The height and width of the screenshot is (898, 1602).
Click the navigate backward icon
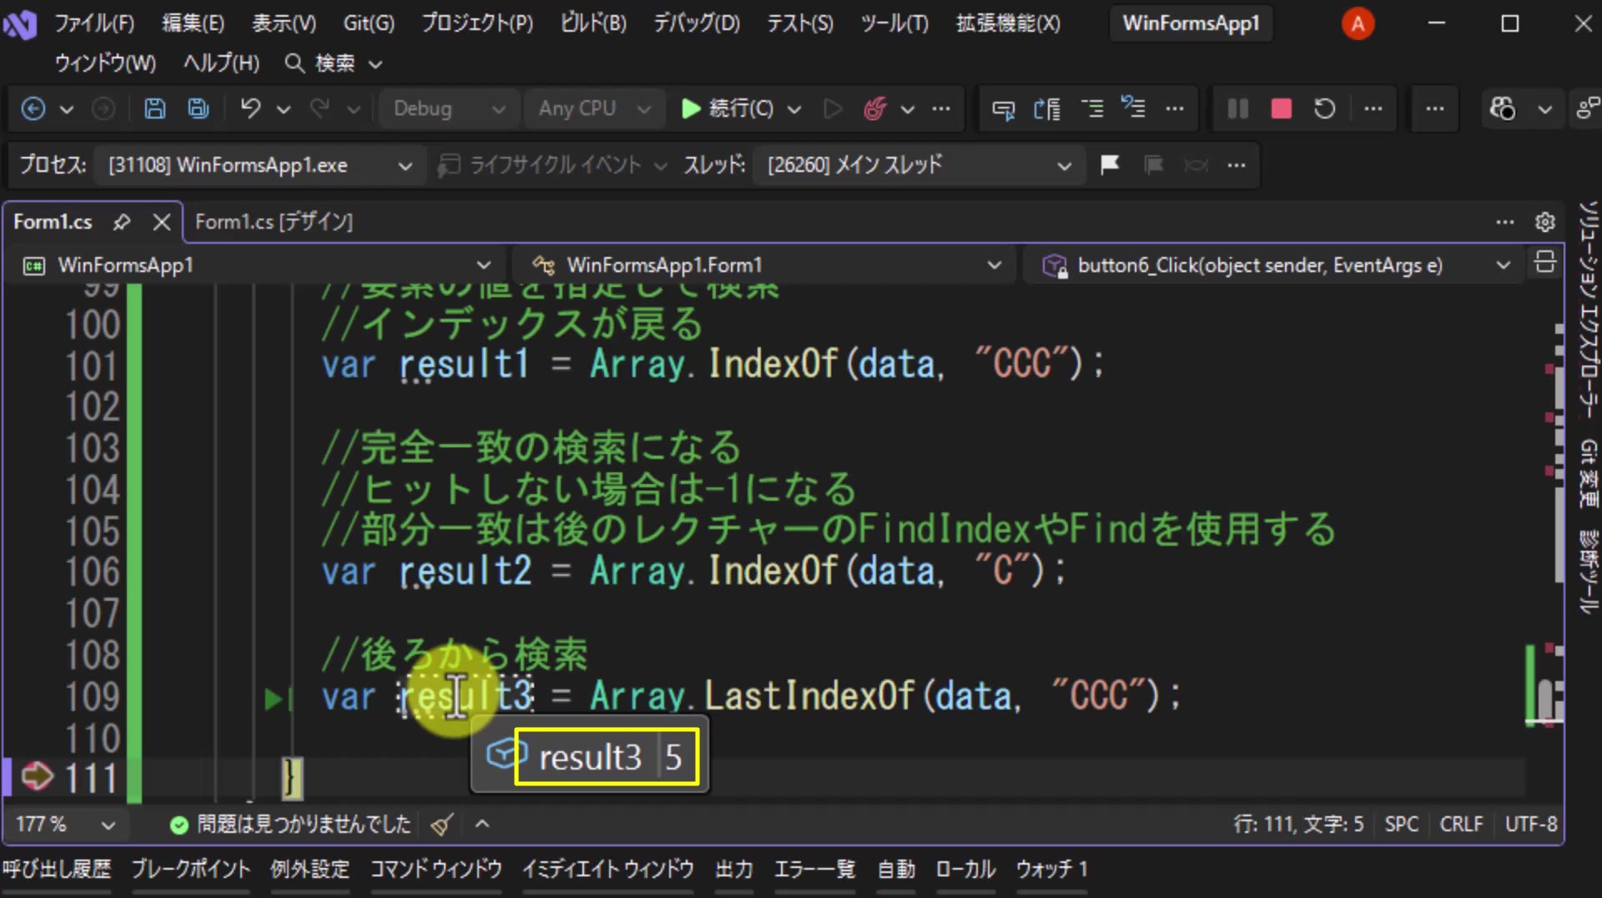tap(33, 108)
